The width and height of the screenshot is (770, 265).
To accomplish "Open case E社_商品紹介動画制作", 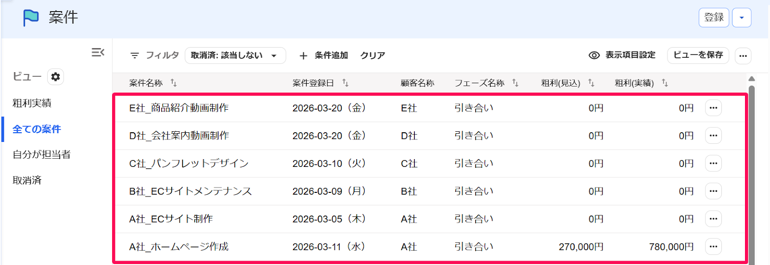I will pos(179,108).
